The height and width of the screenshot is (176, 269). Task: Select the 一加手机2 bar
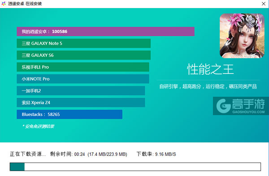pos(81,90)
